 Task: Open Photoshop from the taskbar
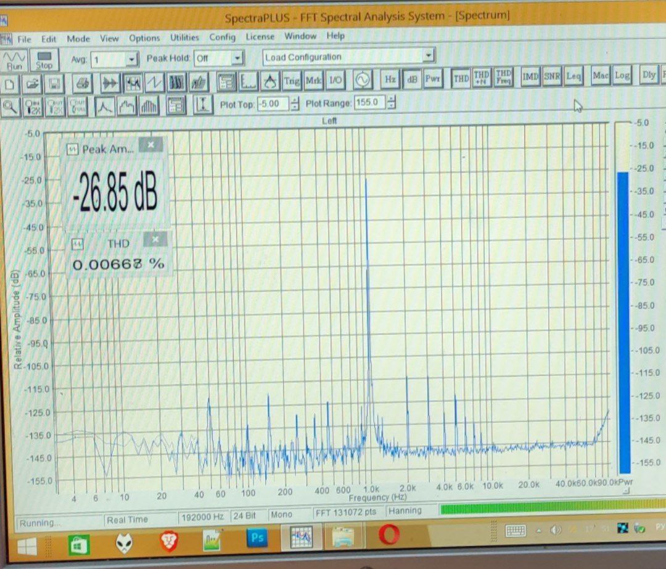tap(257, 537)
